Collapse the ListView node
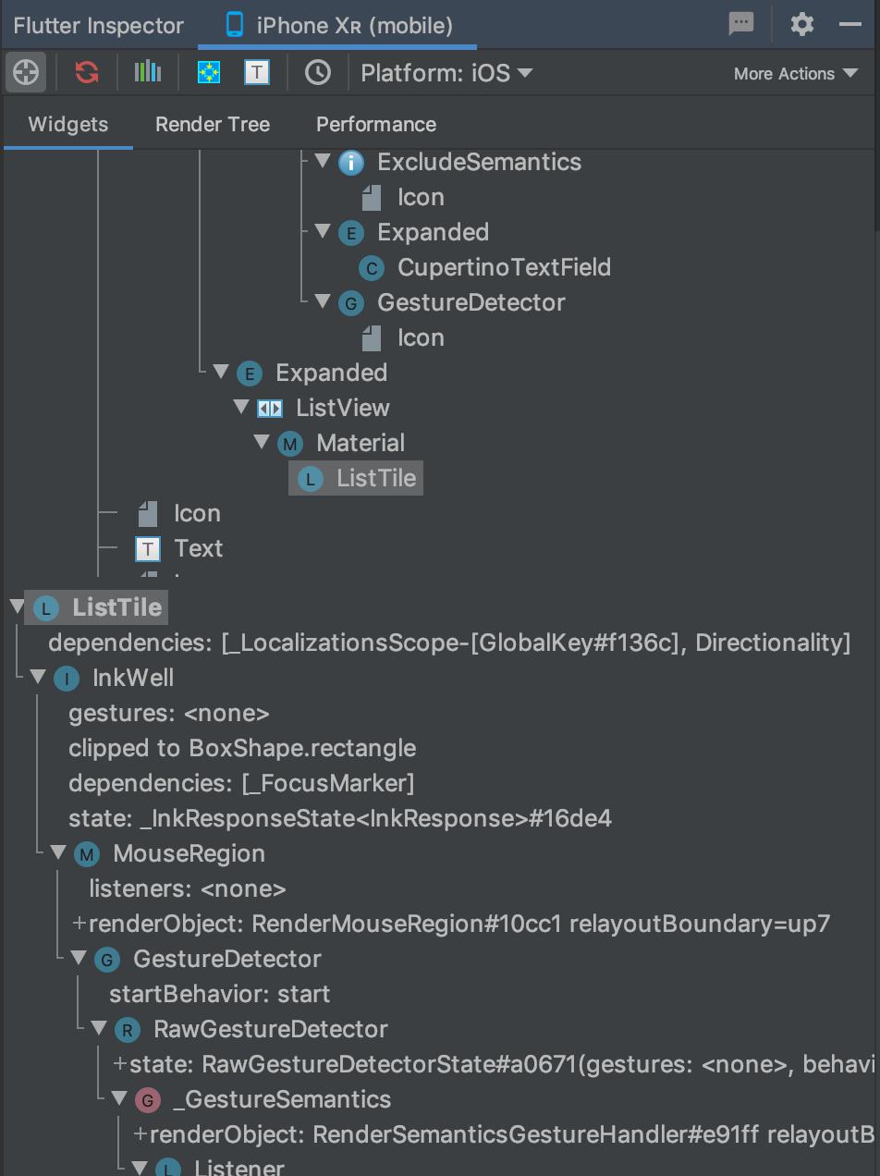The height and width of the screenshot is (1176, 880). [x=240, y=407]
